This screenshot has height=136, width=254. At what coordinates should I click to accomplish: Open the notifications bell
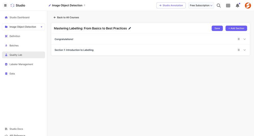click(237, 5)
